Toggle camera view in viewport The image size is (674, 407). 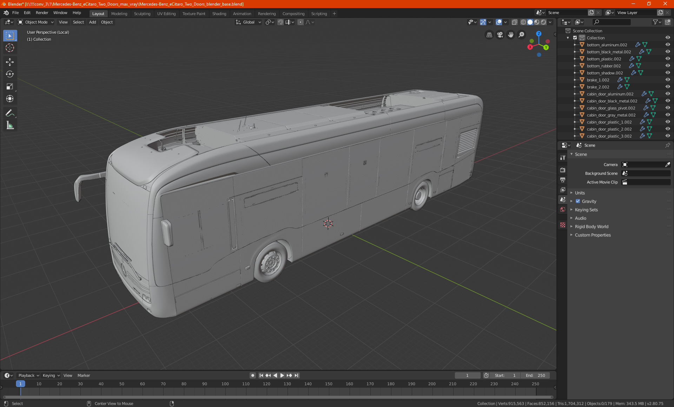500,35
